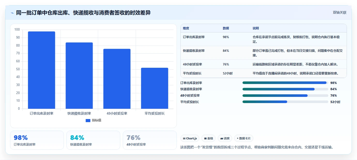357x160 pixels.
Task: Select the 76% 48小时妥投率 data card
Action: 150,140
